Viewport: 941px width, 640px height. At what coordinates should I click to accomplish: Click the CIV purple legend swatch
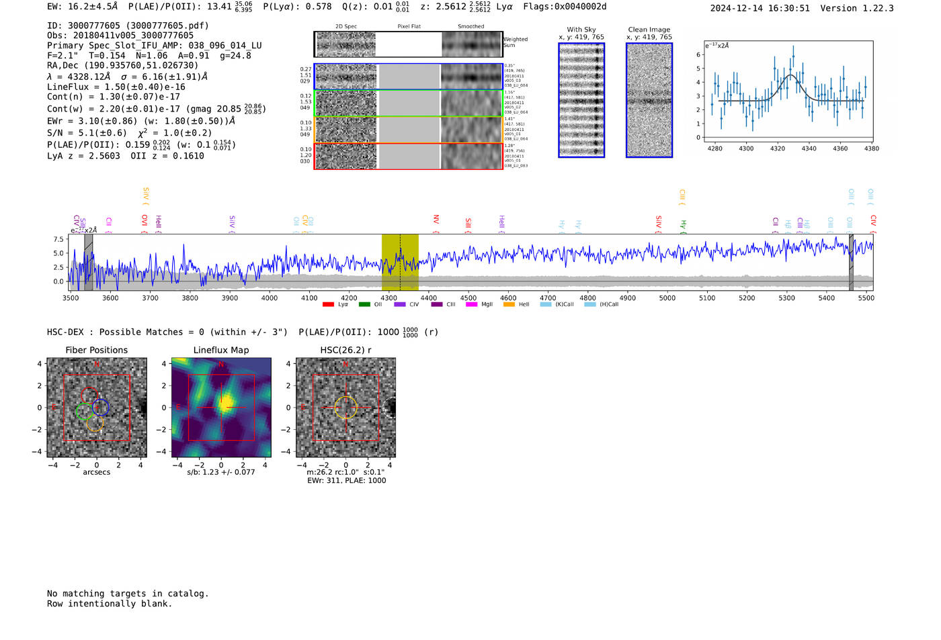tap(400, 304)
